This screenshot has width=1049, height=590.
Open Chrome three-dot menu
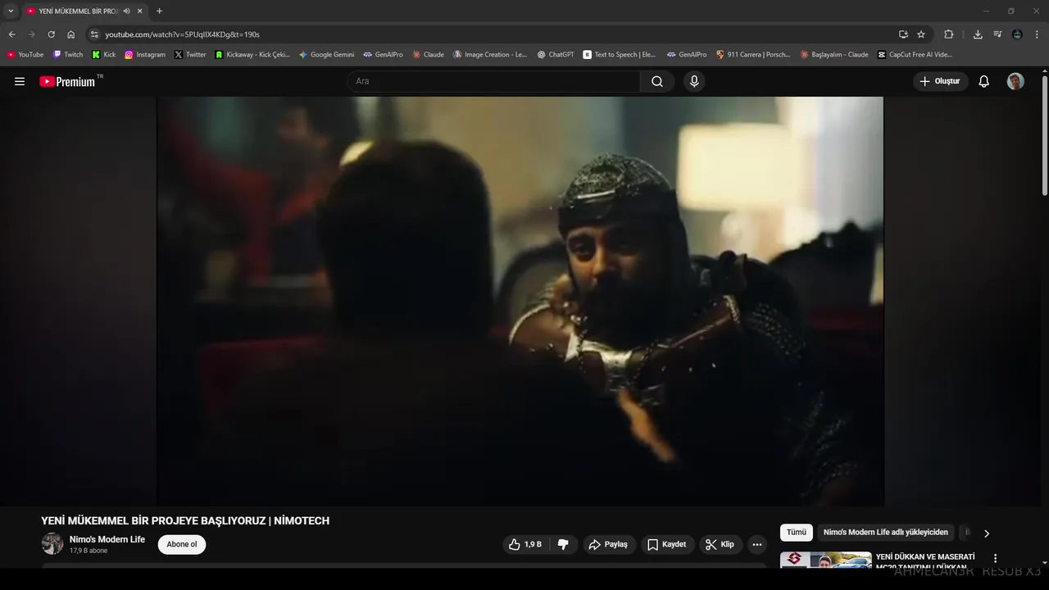pyautogui.click(x=1038, y=34)
